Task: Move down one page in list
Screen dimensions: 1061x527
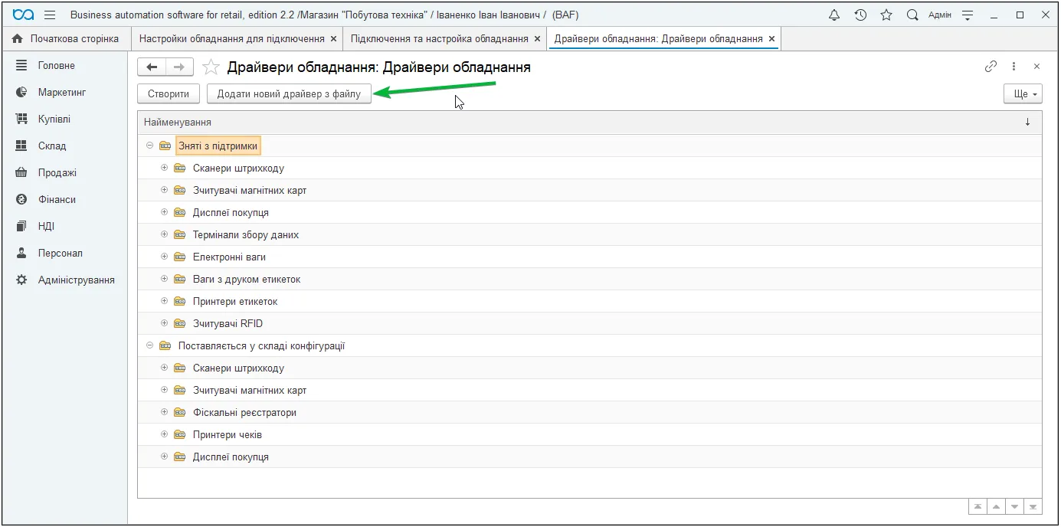Action: [1014, 506]
